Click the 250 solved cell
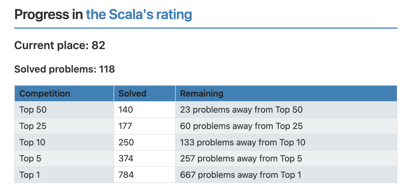Viewport: 410px width, 192px height. click(x=126, y=142)
